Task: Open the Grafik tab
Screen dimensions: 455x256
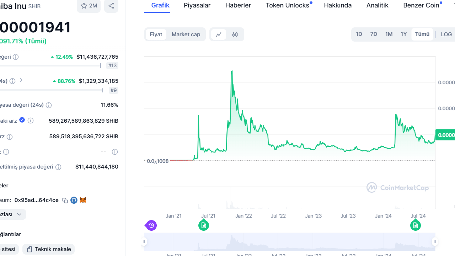Action: click(160, 5)
